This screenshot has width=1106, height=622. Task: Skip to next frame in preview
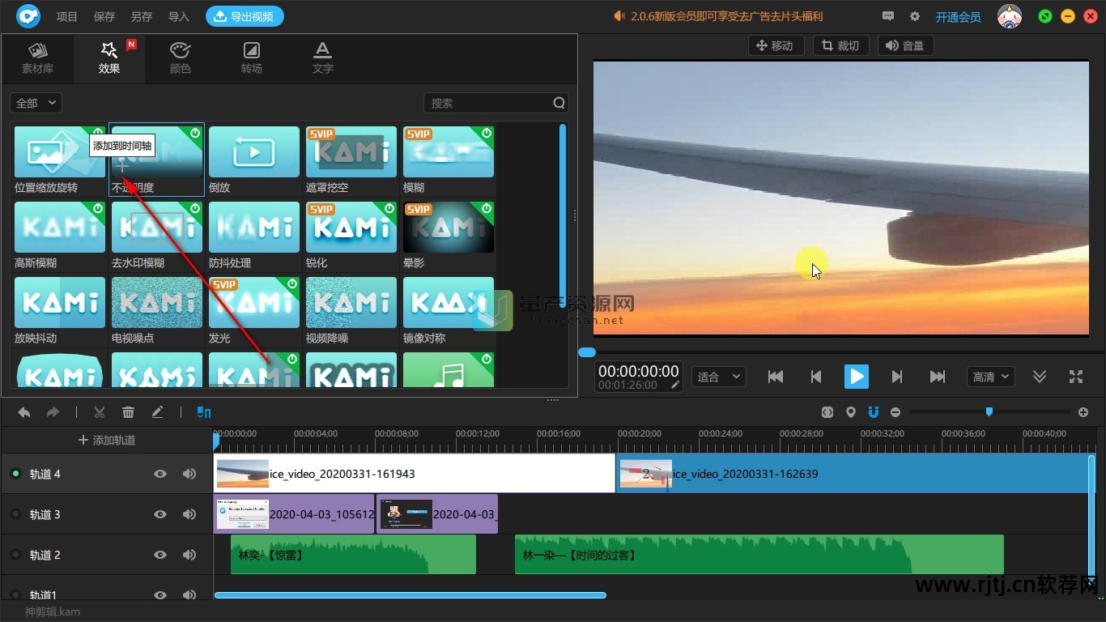896,377
